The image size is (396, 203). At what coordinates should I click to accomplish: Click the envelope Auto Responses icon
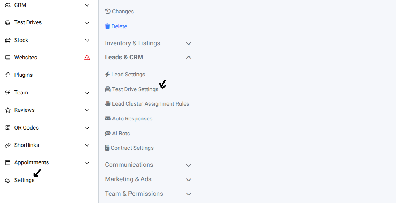(107, 119)
